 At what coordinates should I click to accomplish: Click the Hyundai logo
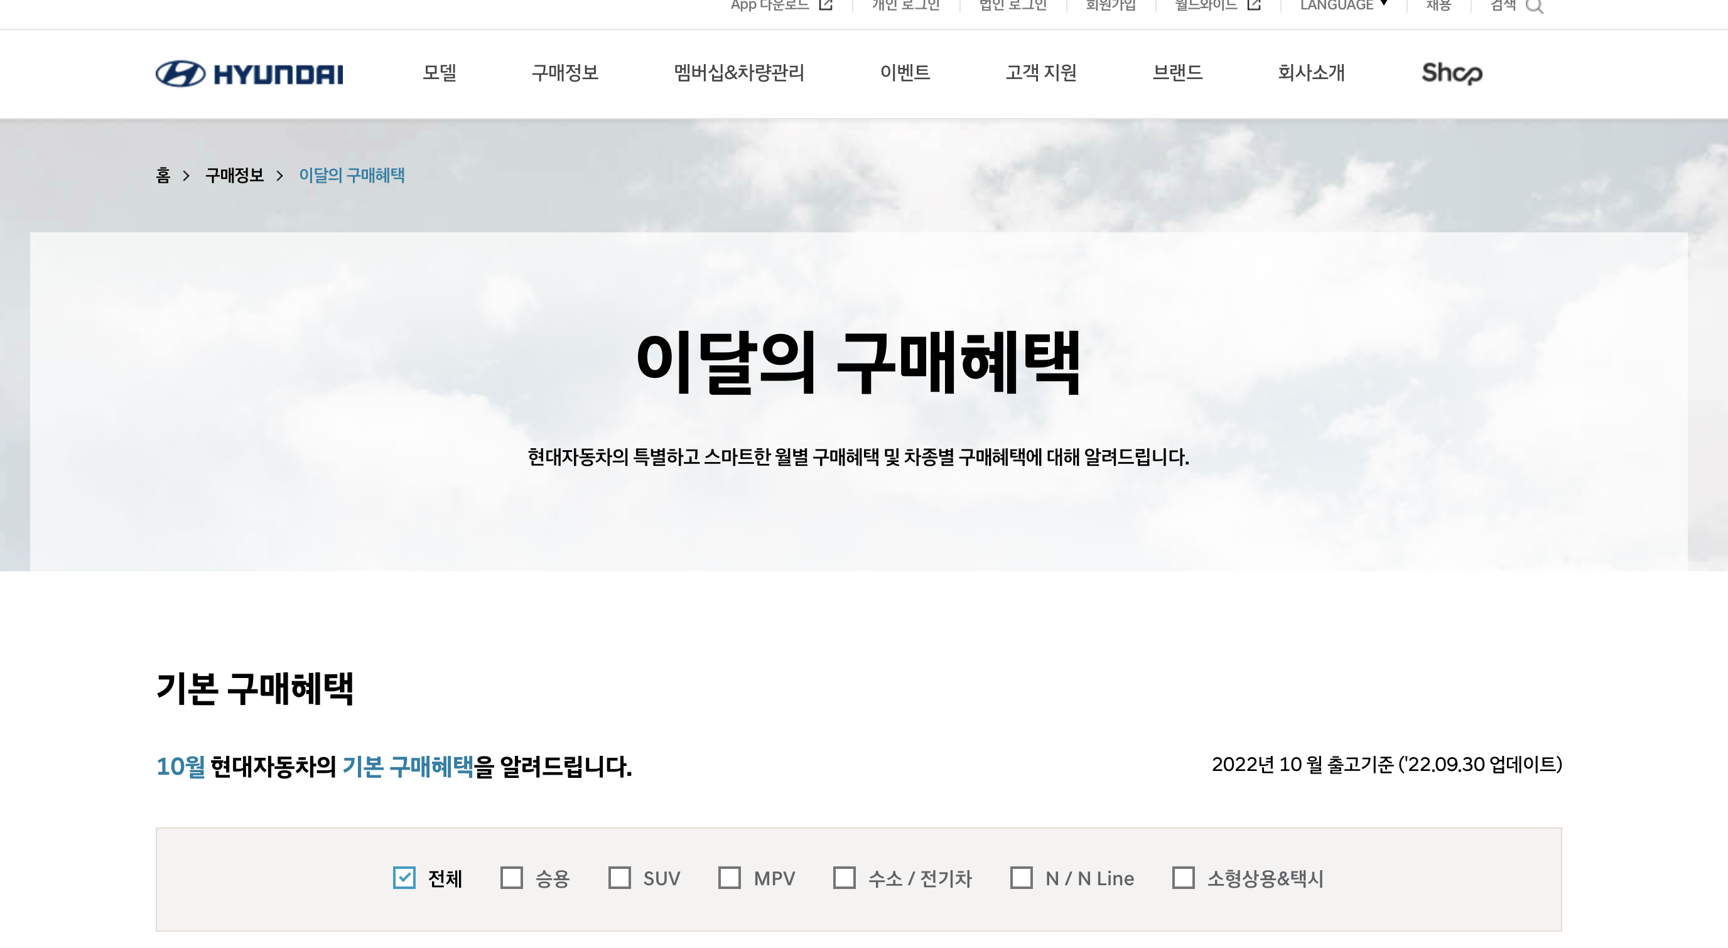click(x=249, y=73)
